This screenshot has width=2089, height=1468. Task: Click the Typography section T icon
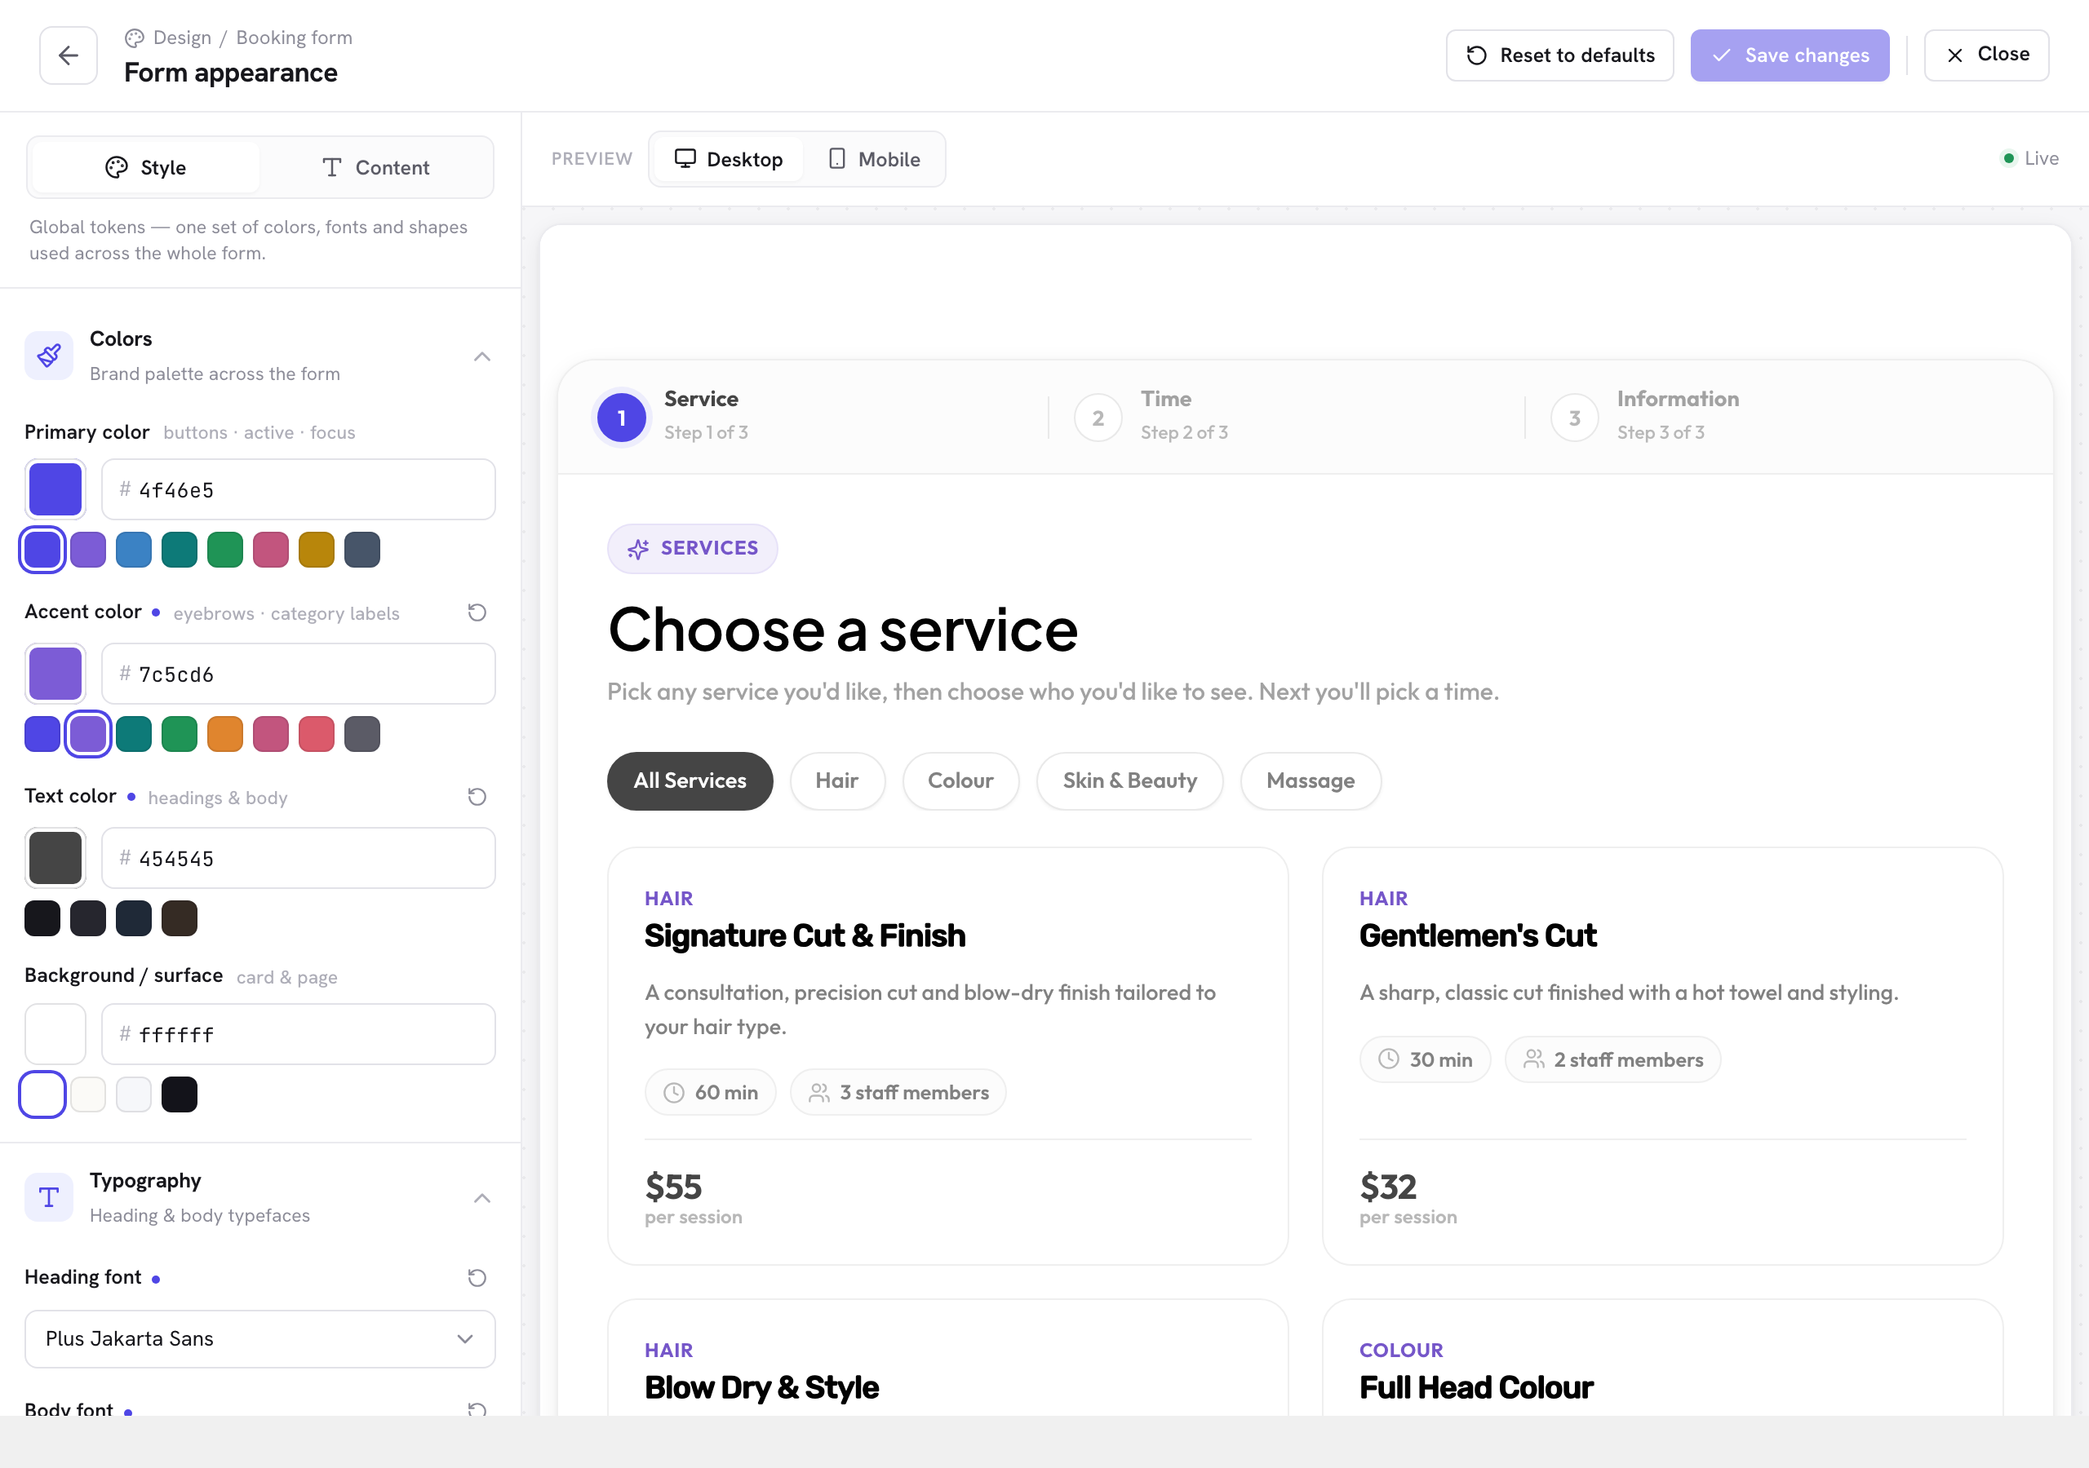(49, 1197)
